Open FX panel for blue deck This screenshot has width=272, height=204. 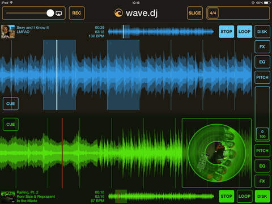click(262, 46)
